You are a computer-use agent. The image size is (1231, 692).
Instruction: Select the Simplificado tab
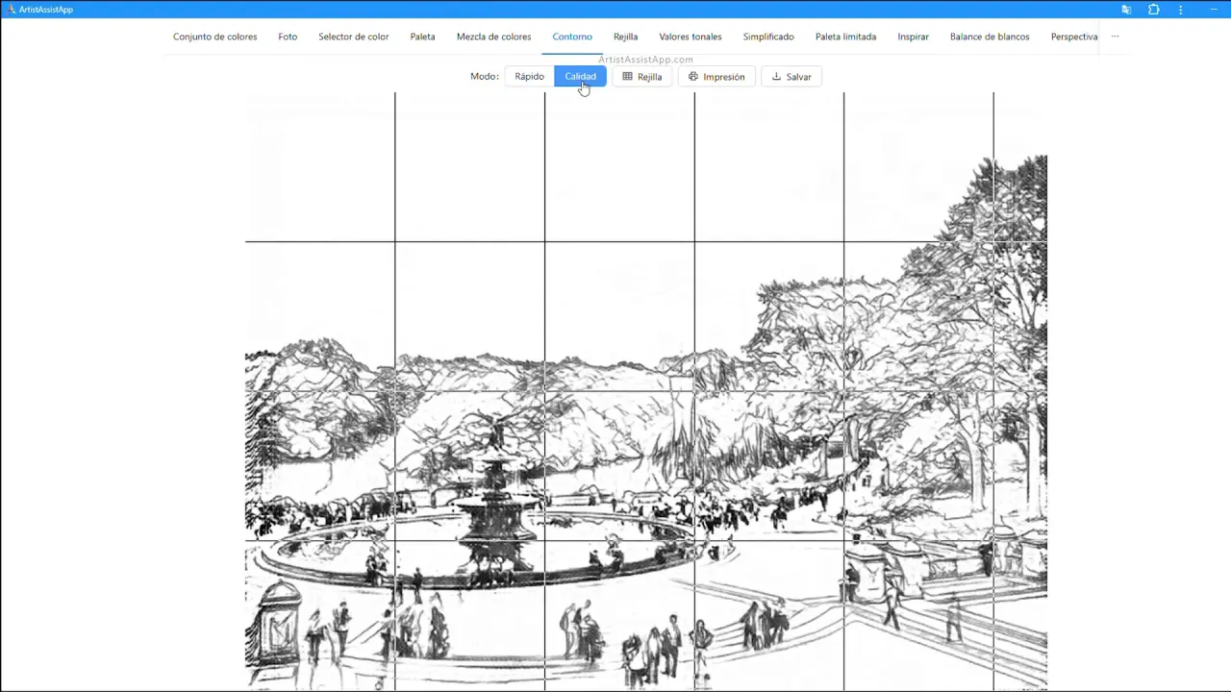tap(768, 37)
